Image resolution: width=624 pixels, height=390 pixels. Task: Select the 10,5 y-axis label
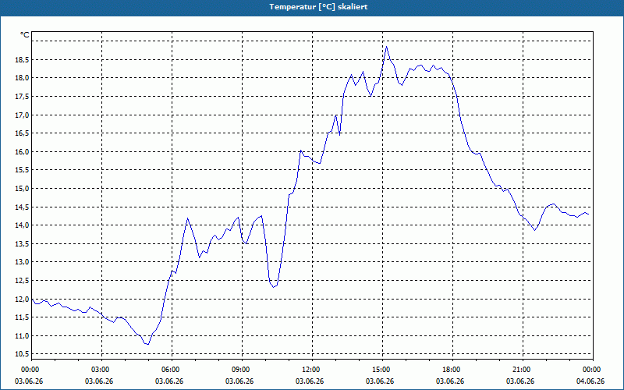pyautogui.click(x=22, y=354)
